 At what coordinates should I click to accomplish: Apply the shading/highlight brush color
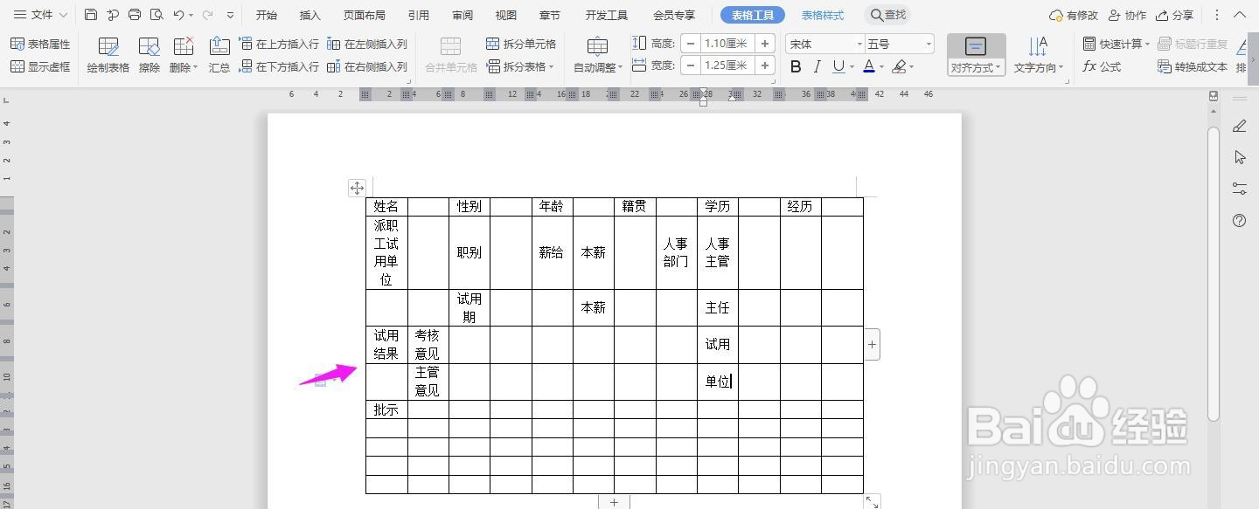click(899, 66)
